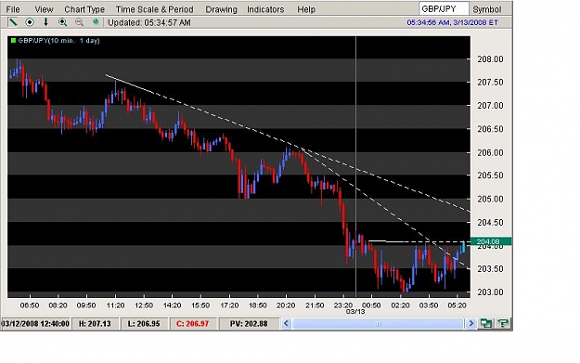
Task: Click the 206.00 price axis label
Action: pos(490,152)
